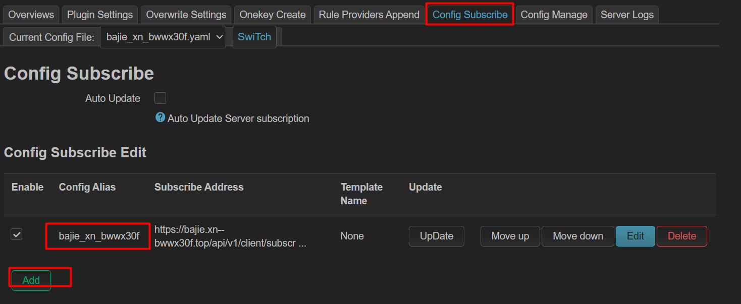This screenshot has height=304, width=741.
Task: Add a new config subscription
Action: point(31,280)
